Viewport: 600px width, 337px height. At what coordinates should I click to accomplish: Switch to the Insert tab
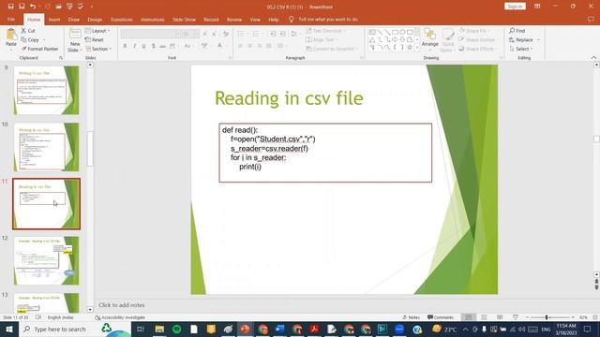click(54, 19)
